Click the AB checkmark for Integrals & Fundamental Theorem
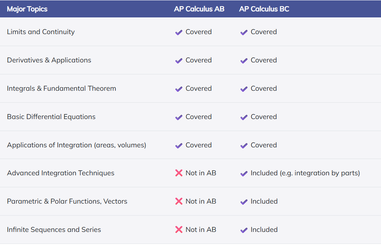381x245 pixels. (179, 89)
